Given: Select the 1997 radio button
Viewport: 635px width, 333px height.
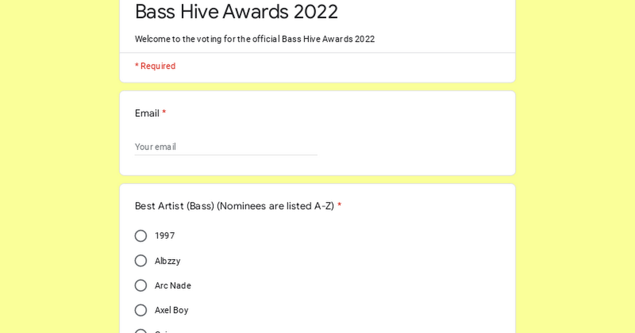Looking at the screenshot, I should point(141,236).
